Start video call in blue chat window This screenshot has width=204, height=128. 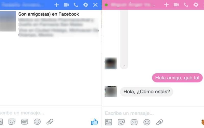coord(66,5)
